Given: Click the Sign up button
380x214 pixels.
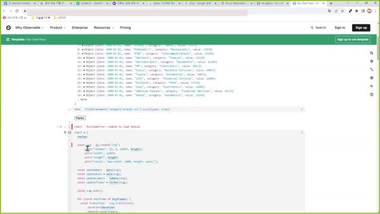Looking at the screenshot, I should click(x=361, y=28).
